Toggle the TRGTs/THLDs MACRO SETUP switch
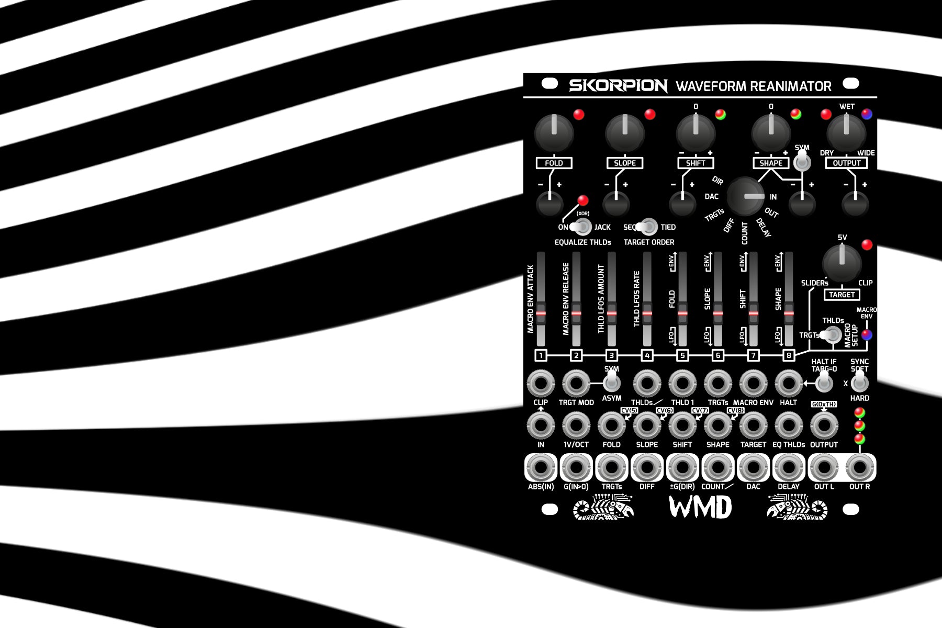This screenshot has height=628, width=942. (831, 335)
